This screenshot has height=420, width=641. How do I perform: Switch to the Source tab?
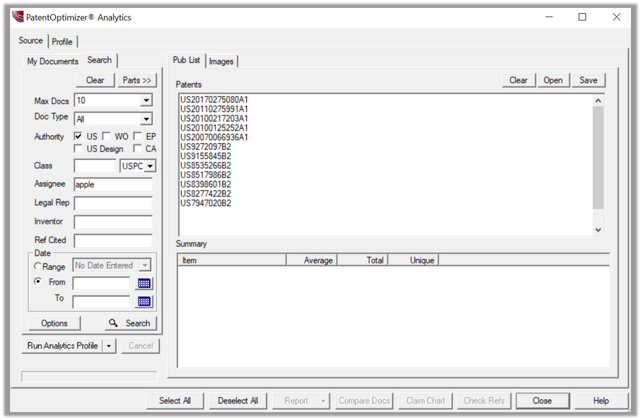31,40
